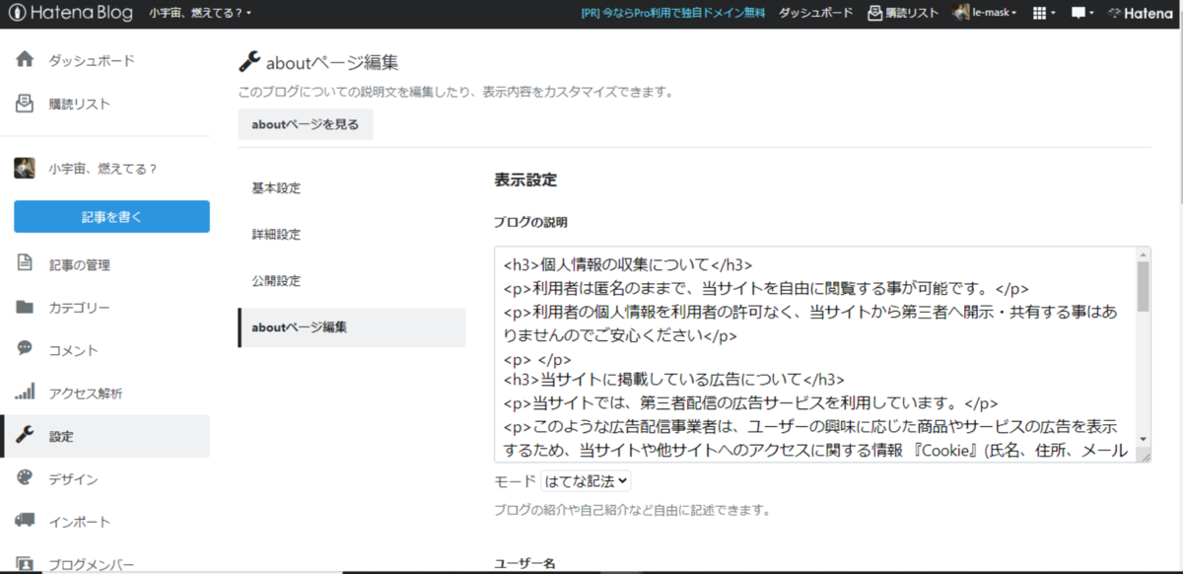The width and height of the screenshot is (1183, 574).
Task: Click the 記事を書く button
Action: pyautogui.click(x=111, y=217)
